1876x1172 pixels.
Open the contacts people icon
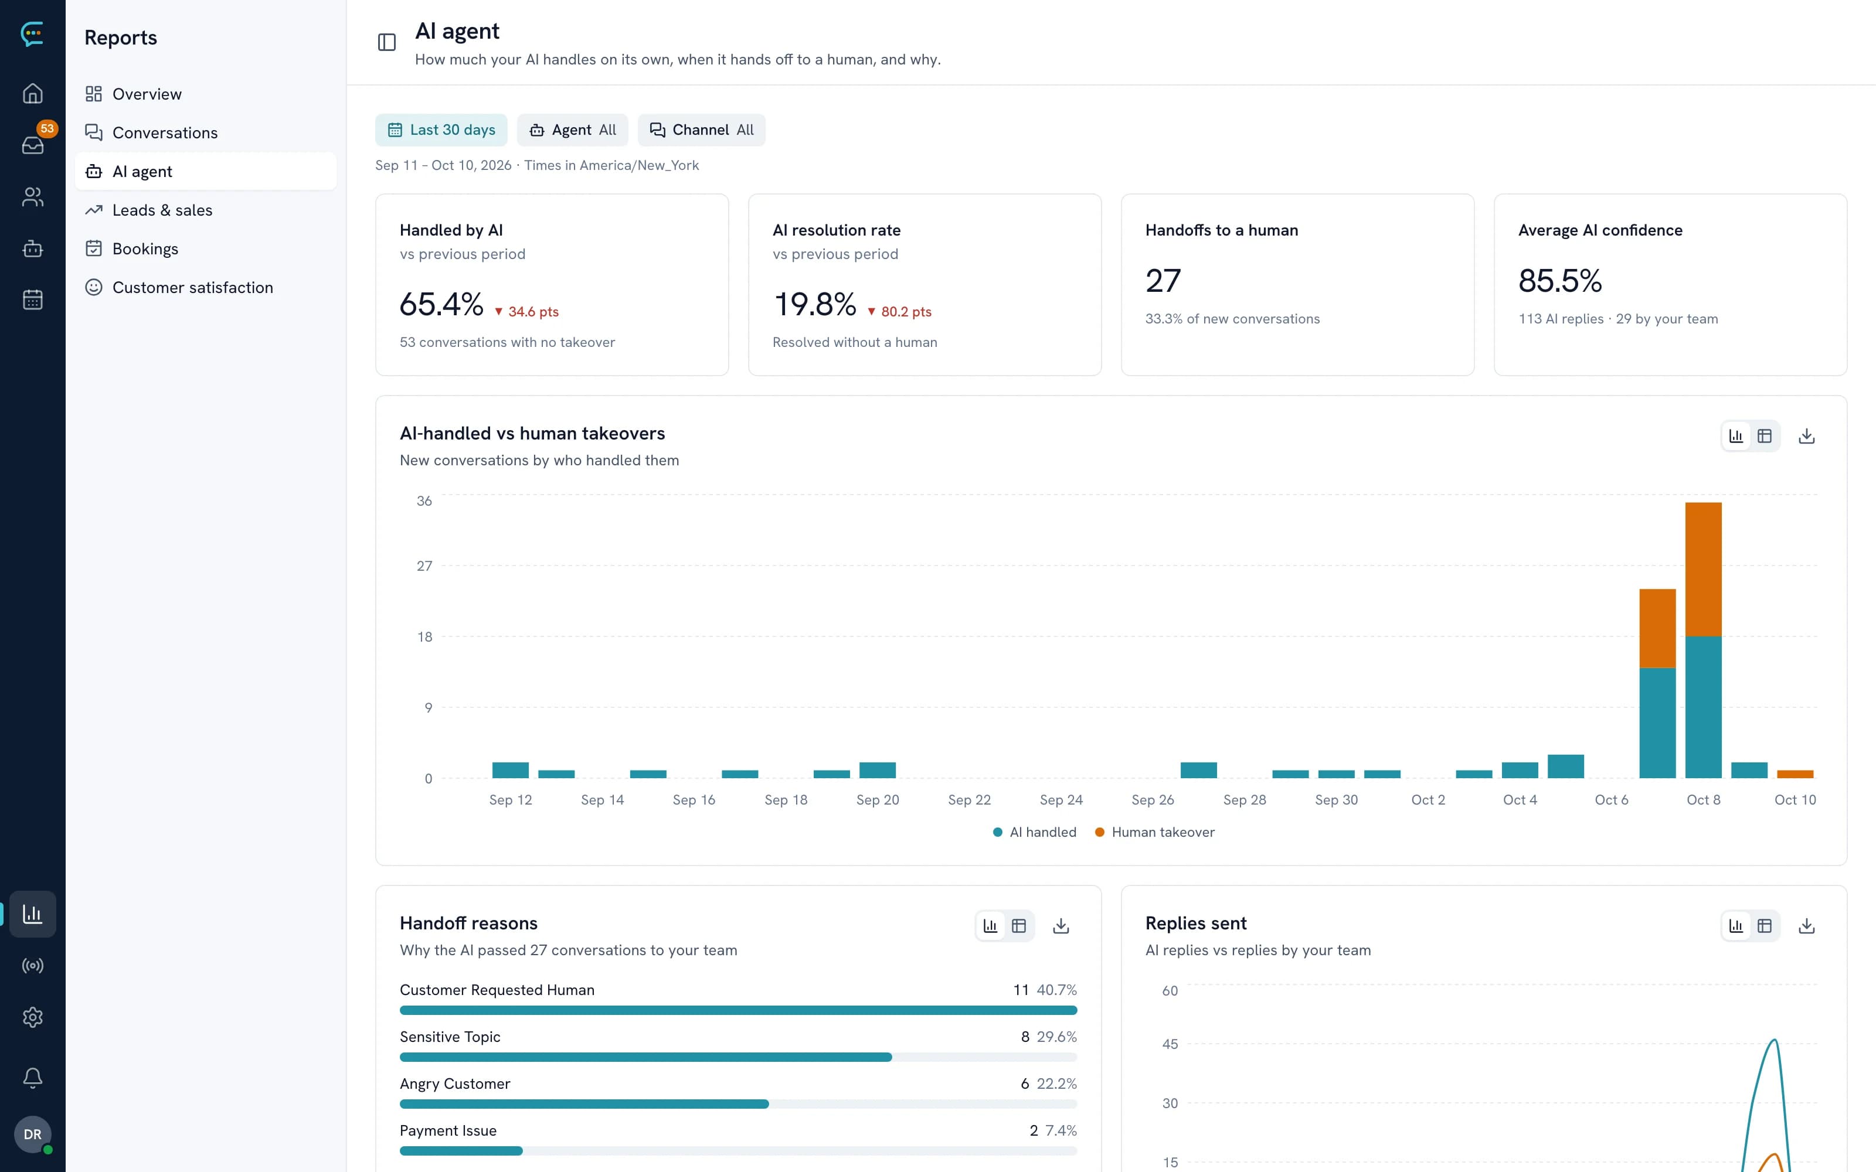click(33, 196)
